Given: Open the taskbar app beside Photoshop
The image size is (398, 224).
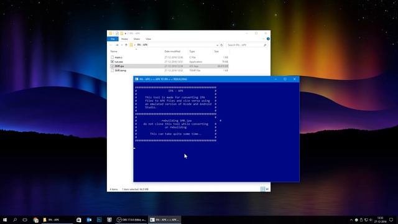Looking at the screenshot, I should [109, 220].
